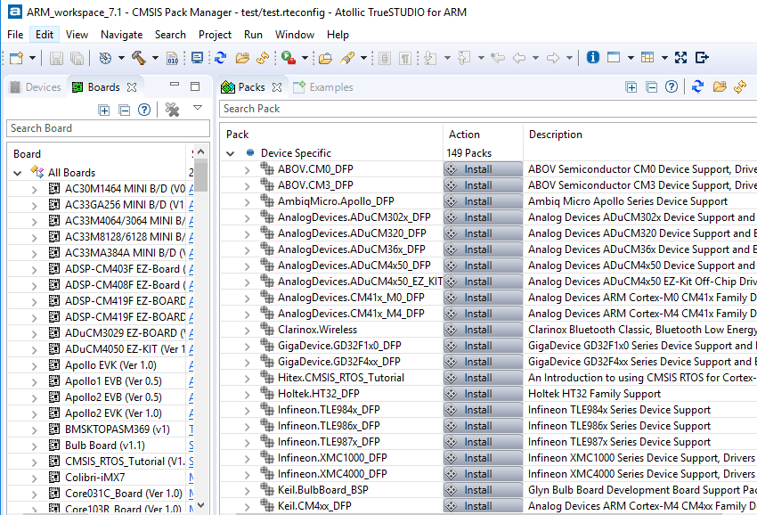Install the Infineon.XMC4000_DFP pack
Screen dimensions: 757x515
(483, 473)
